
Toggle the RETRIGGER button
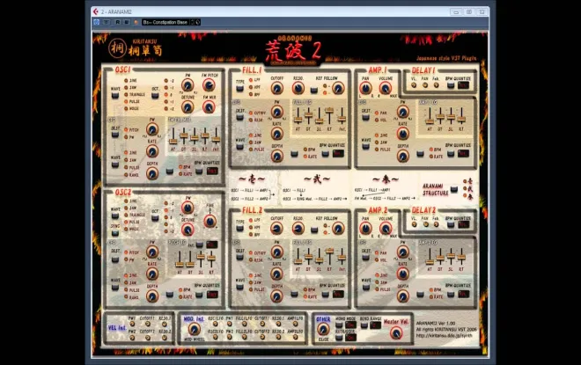pos(339,337)
